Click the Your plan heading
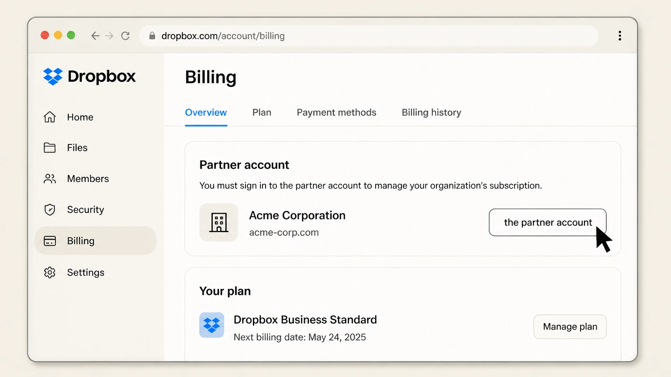Screen dimensions: 671x377 coord(225,291)
